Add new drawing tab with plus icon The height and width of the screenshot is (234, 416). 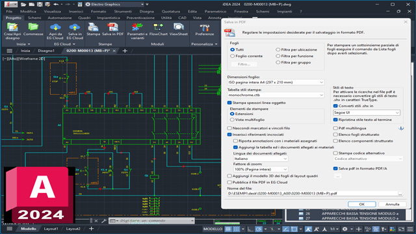[x=125, y=51]
